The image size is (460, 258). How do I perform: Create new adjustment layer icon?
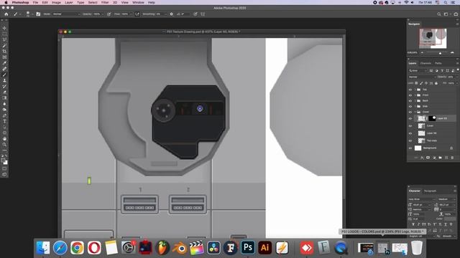click(434, 158)
